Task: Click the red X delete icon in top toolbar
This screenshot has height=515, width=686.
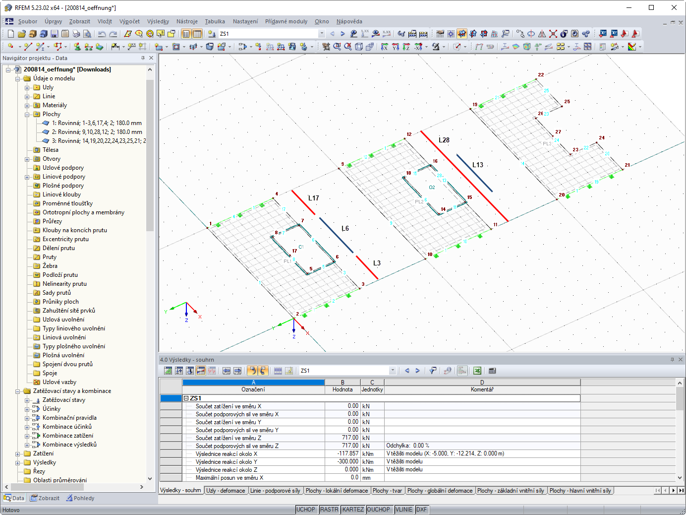Action: tap(553, 34)
